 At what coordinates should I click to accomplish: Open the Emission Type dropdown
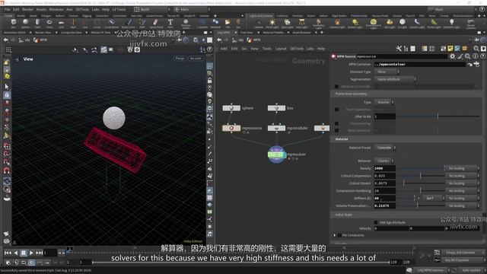tap(387, 72)
